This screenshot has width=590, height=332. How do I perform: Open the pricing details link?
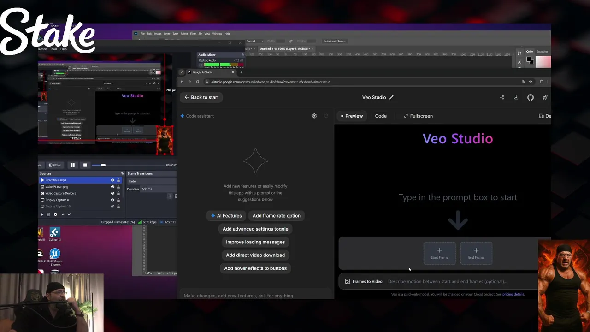[x=513, y=294]
